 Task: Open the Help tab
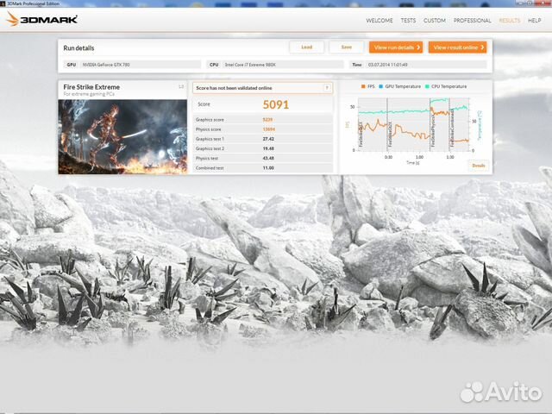click(535, 21)
